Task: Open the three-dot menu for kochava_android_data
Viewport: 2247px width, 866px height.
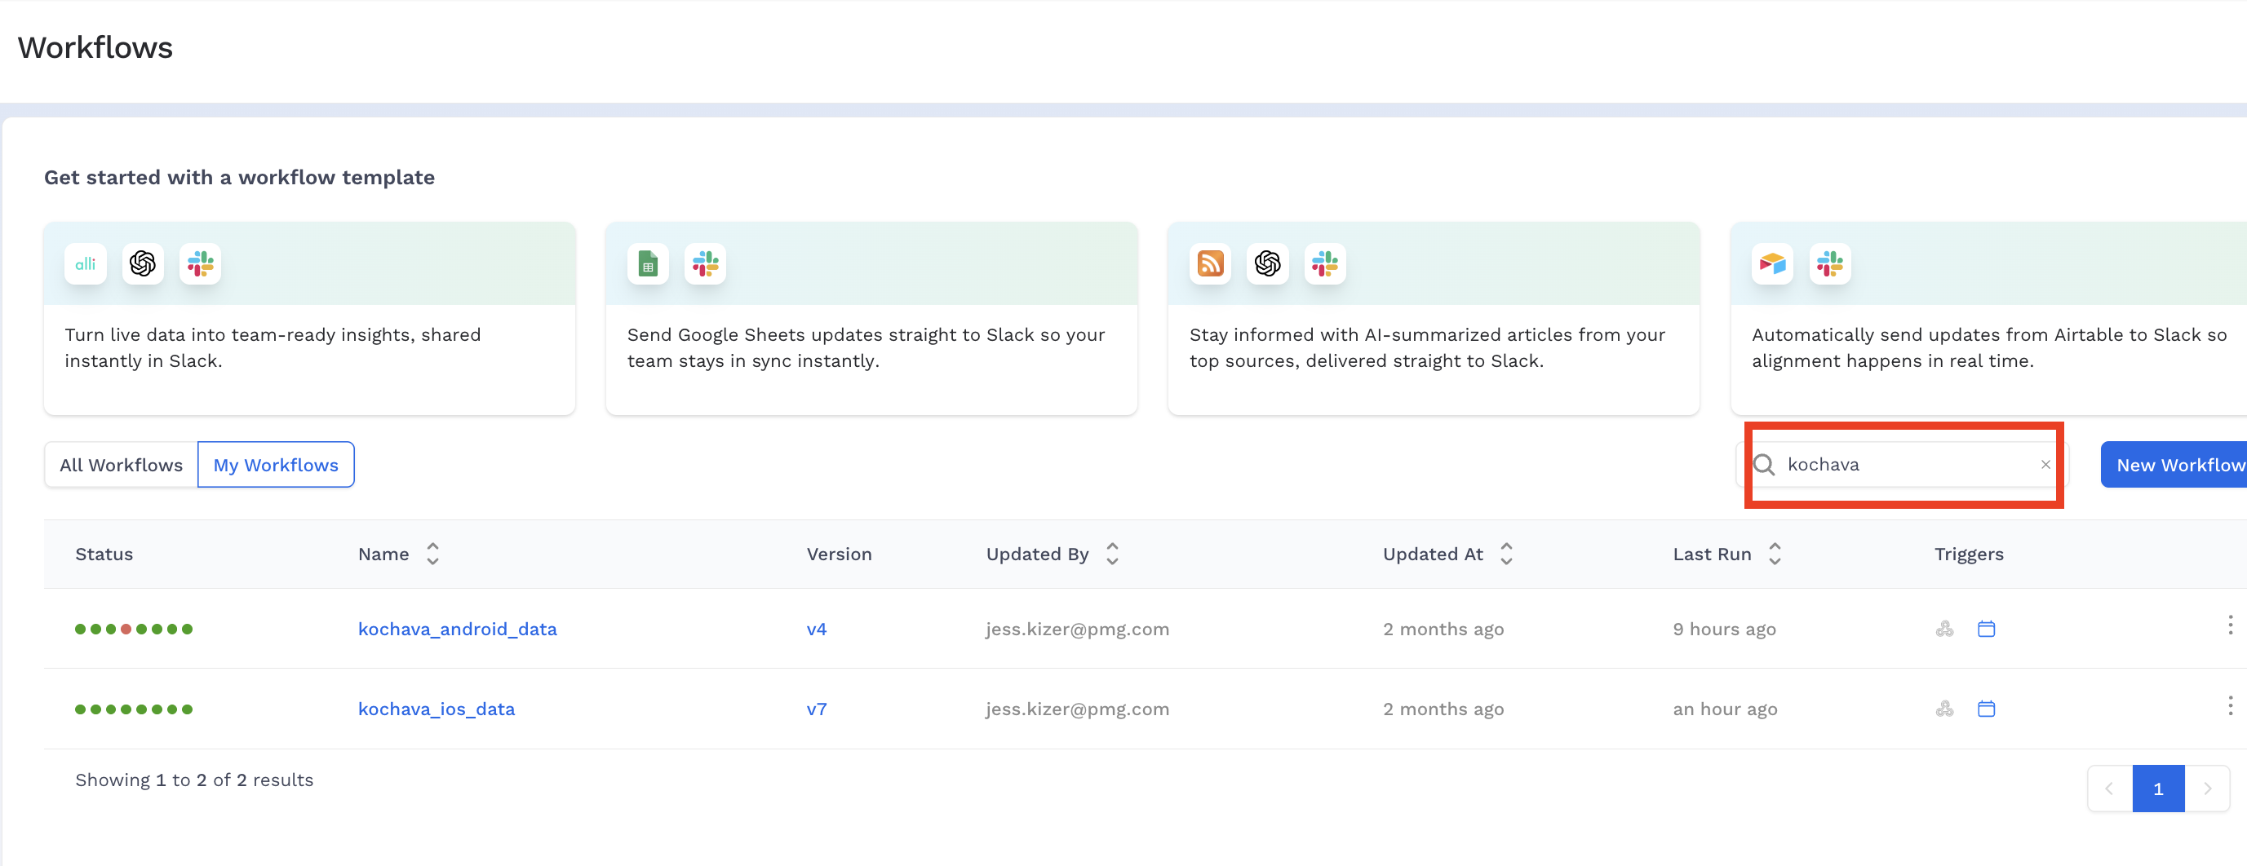Action: (2230, 625)
